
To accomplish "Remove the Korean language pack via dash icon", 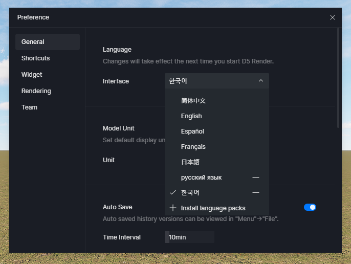I will click(256, 193).
